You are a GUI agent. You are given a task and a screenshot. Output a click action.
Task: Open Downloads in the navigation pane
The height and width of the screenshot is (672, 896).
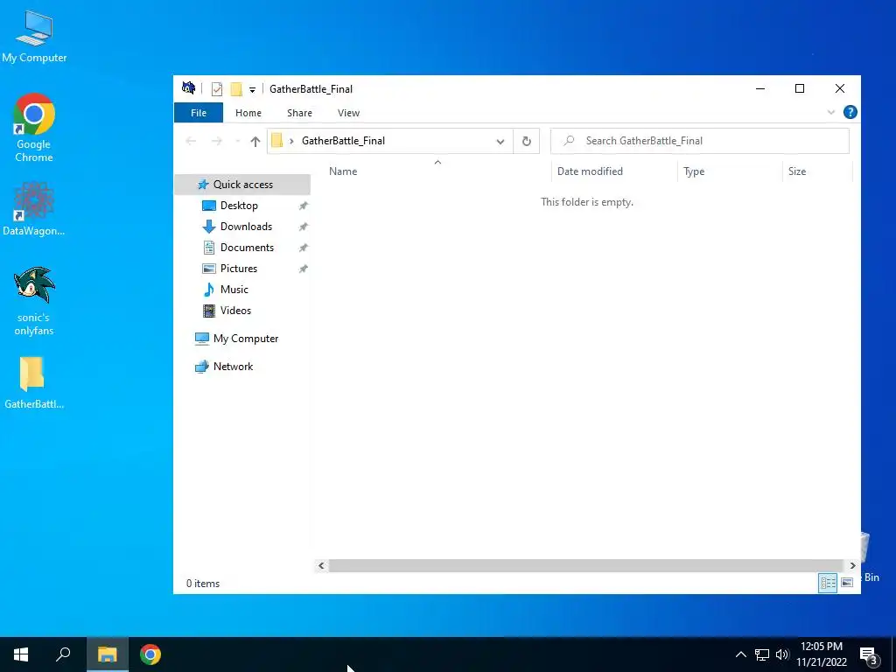[x=246, y=227]
